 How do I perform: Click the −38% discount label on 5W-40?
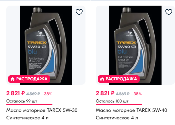click(x=136, y=94)
